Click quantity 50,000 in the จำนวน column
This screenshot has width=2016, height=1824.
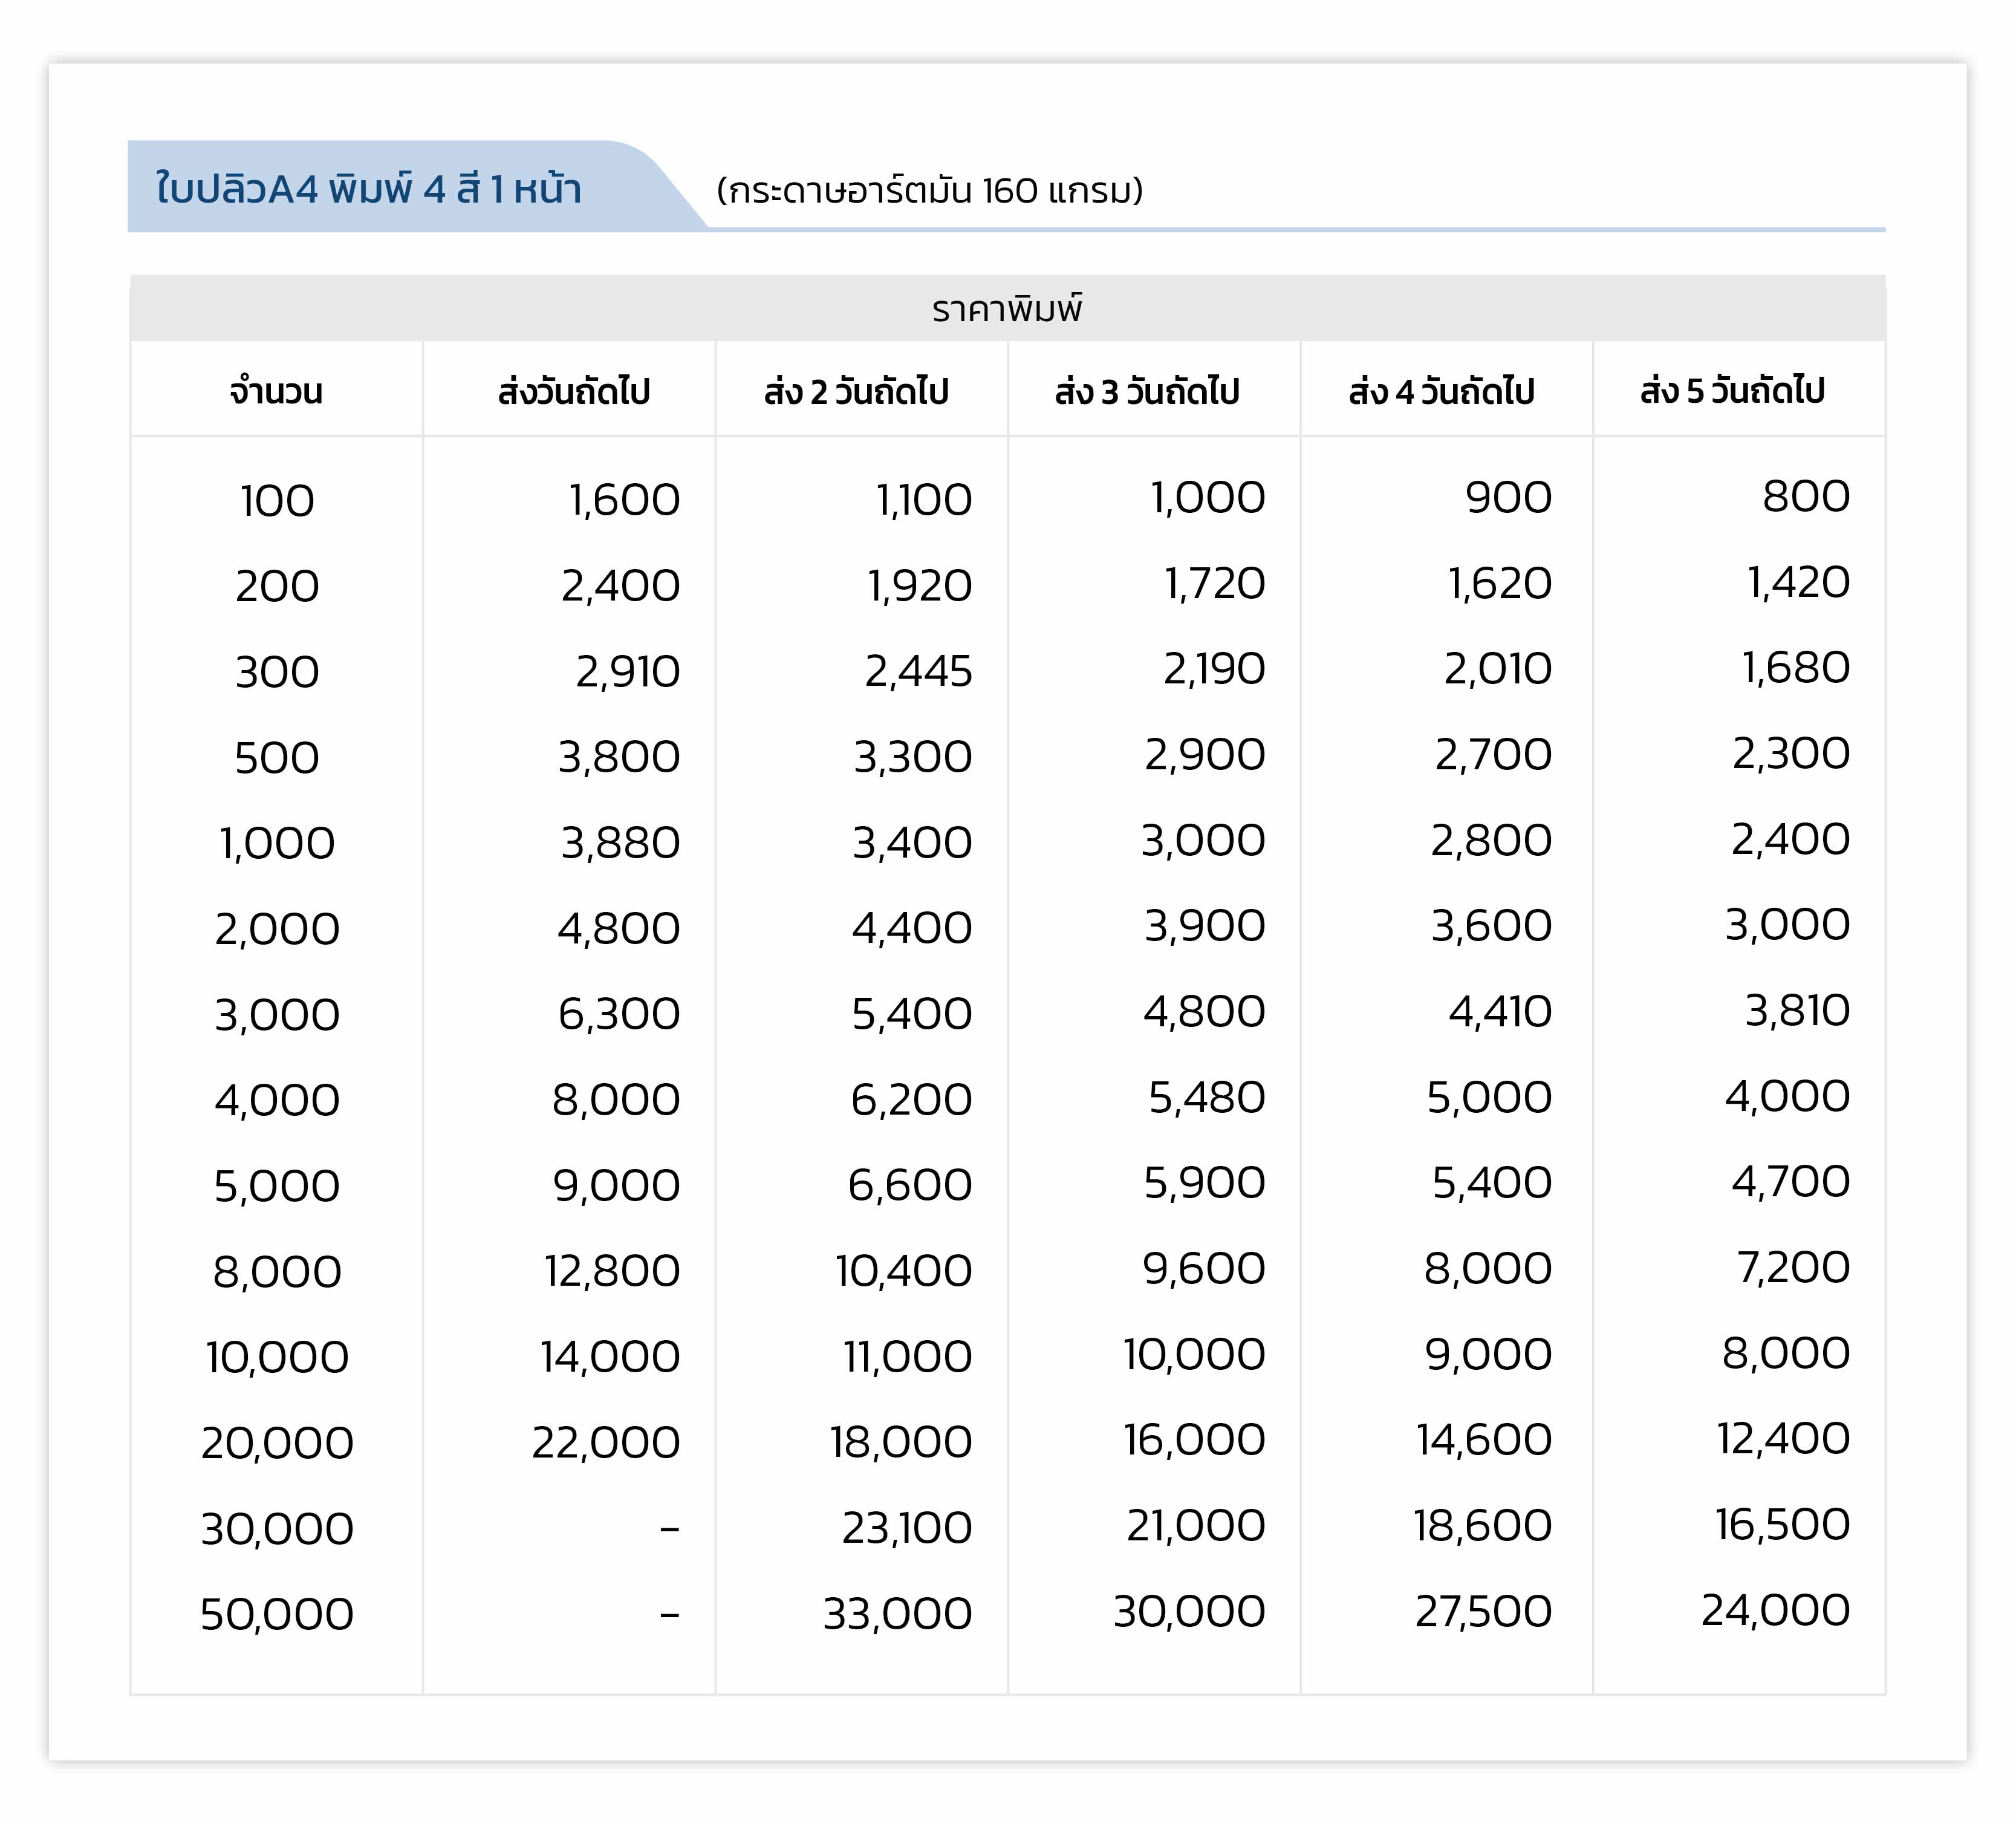coord(277,1614)
